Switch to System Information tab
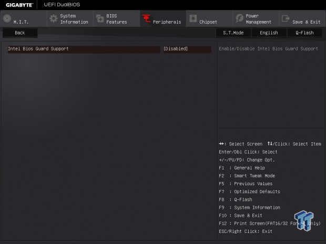The height and width of the screenshot is (244, 326). tap(70, 18)
